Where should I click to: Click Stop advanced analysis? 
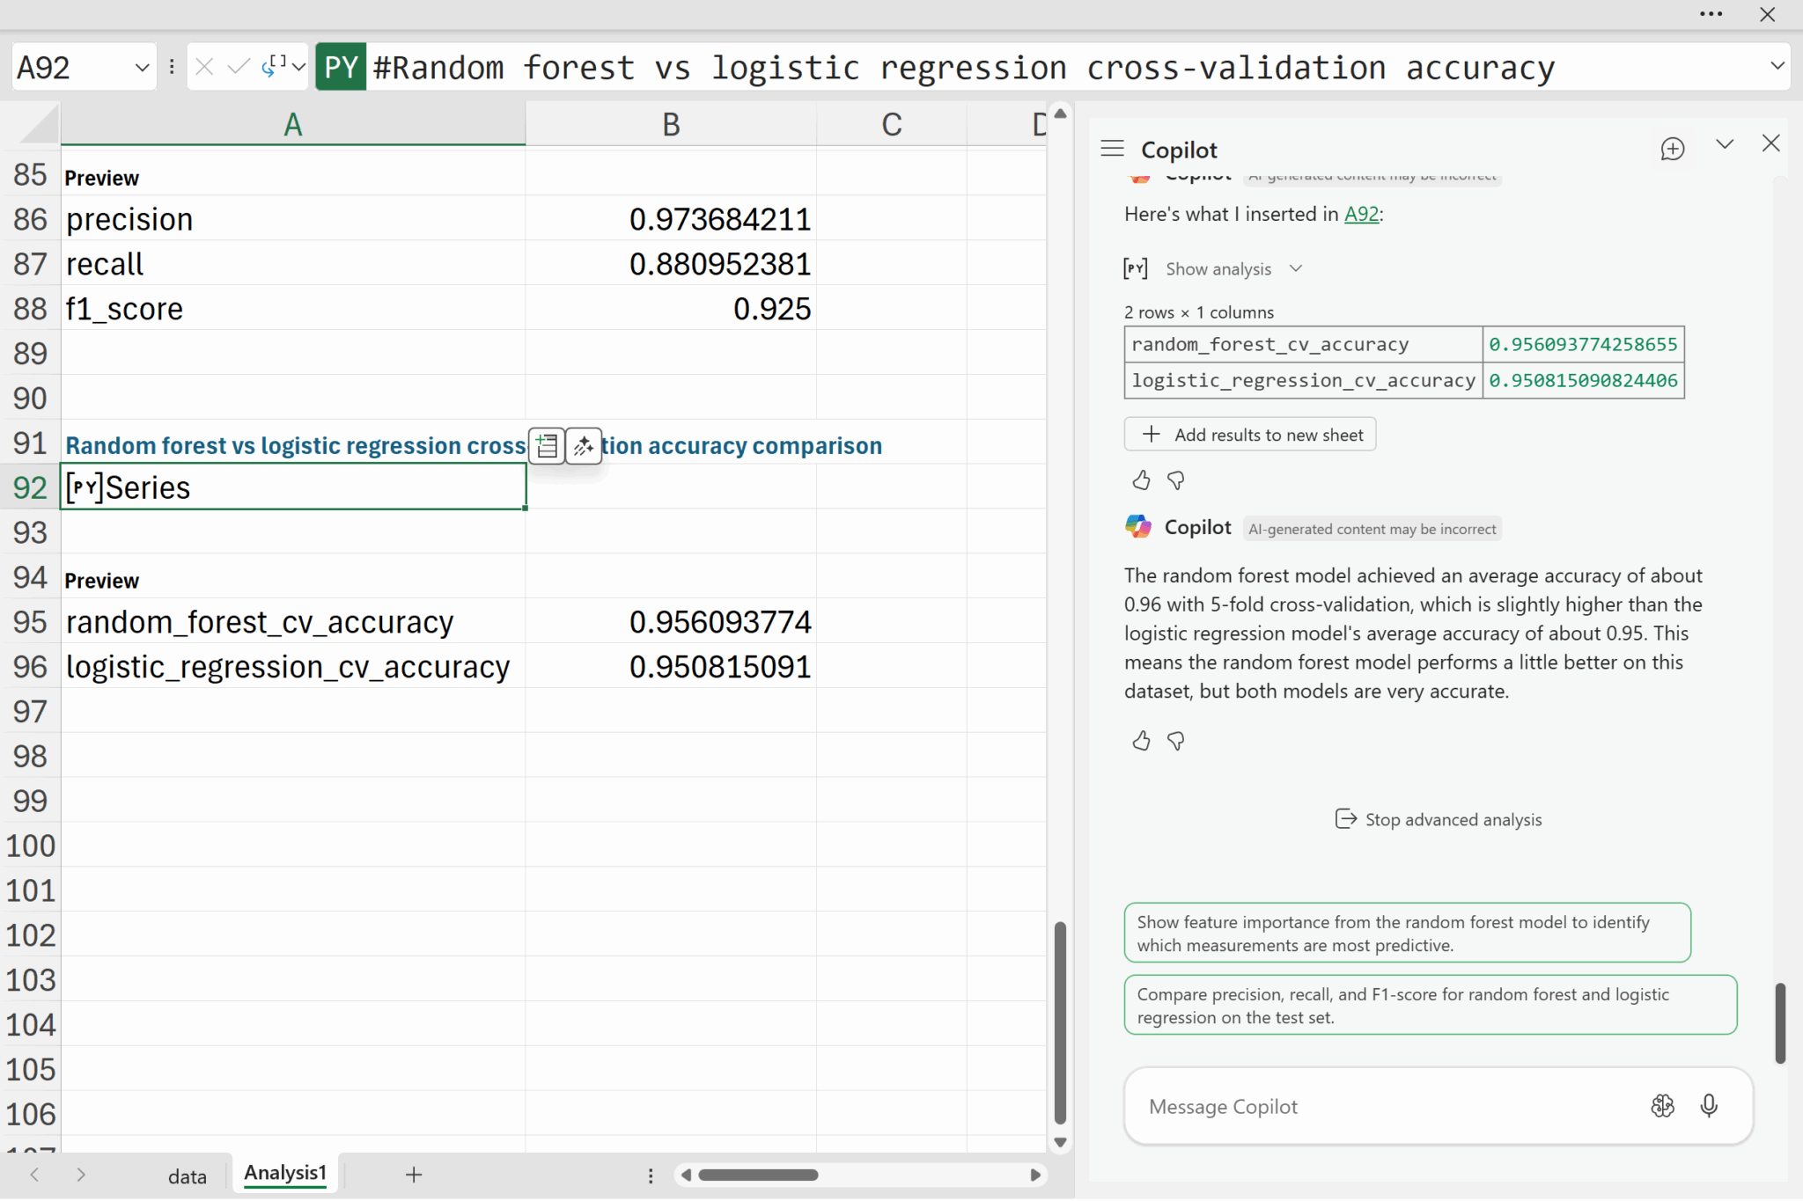coord(1439,820)
